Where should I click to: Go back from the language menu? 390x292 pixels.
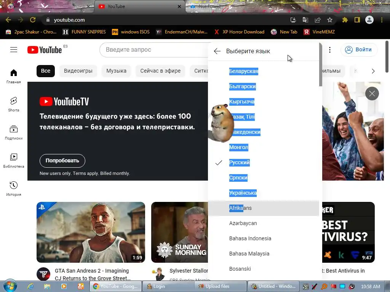(x=217, y=51)
